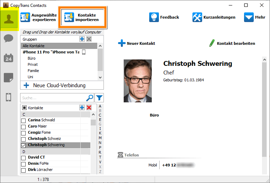Click scroll up arrow in contact details
Image resolution: width=270 pixels, height=183 pixels.
[x=264, y=60]
